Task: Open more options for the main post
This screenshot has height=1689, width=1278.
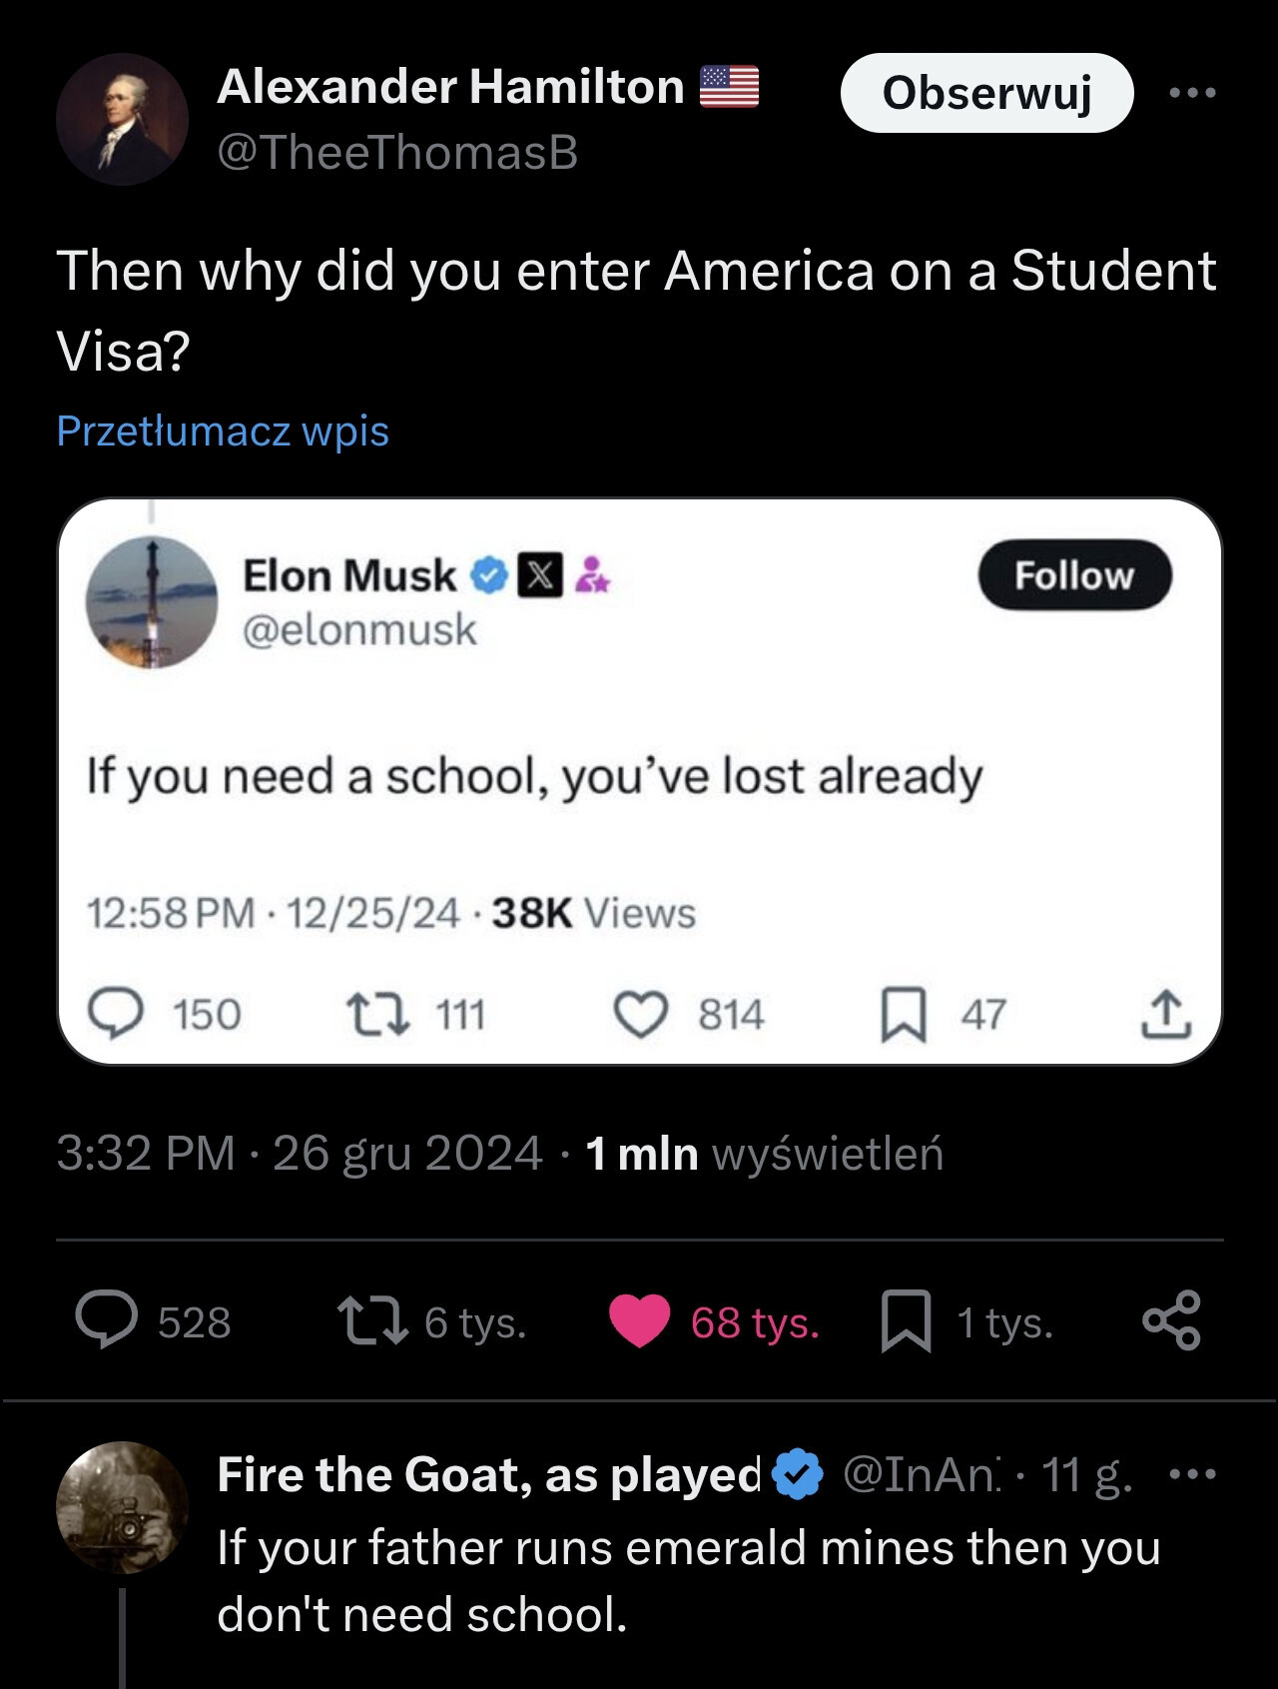Action: (x=1193, y=93)
